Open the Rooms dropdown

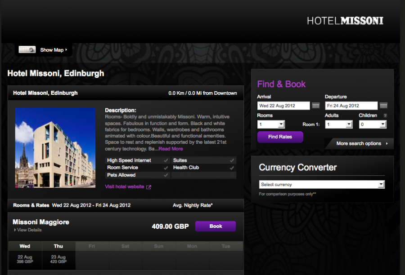(271, 124)
